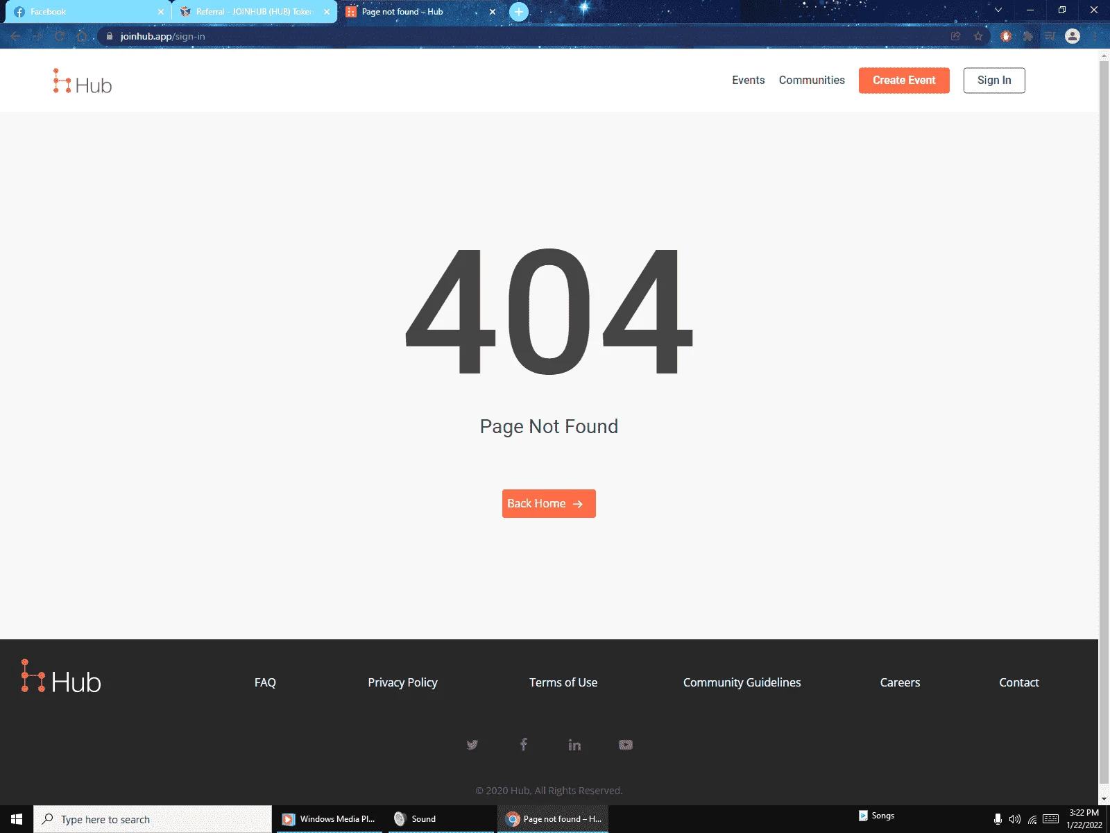
Task: Open the Careers footer link
Action: click(900, 682)
